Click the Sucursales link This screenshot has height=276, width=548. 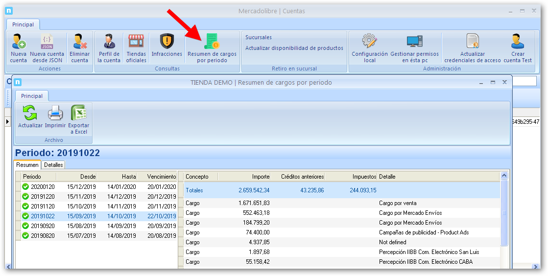click(x=259, y=37)
